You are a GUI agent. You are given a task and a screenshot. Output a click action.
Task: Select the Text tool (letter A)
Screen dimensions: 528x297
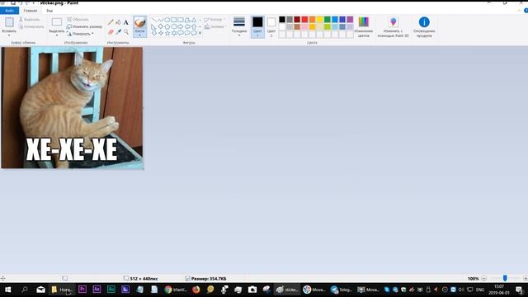click(x=125, y=22)
